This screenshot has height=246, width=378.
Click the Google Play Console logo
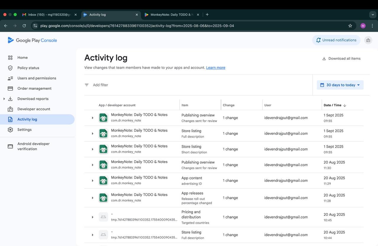click(32, 40)
